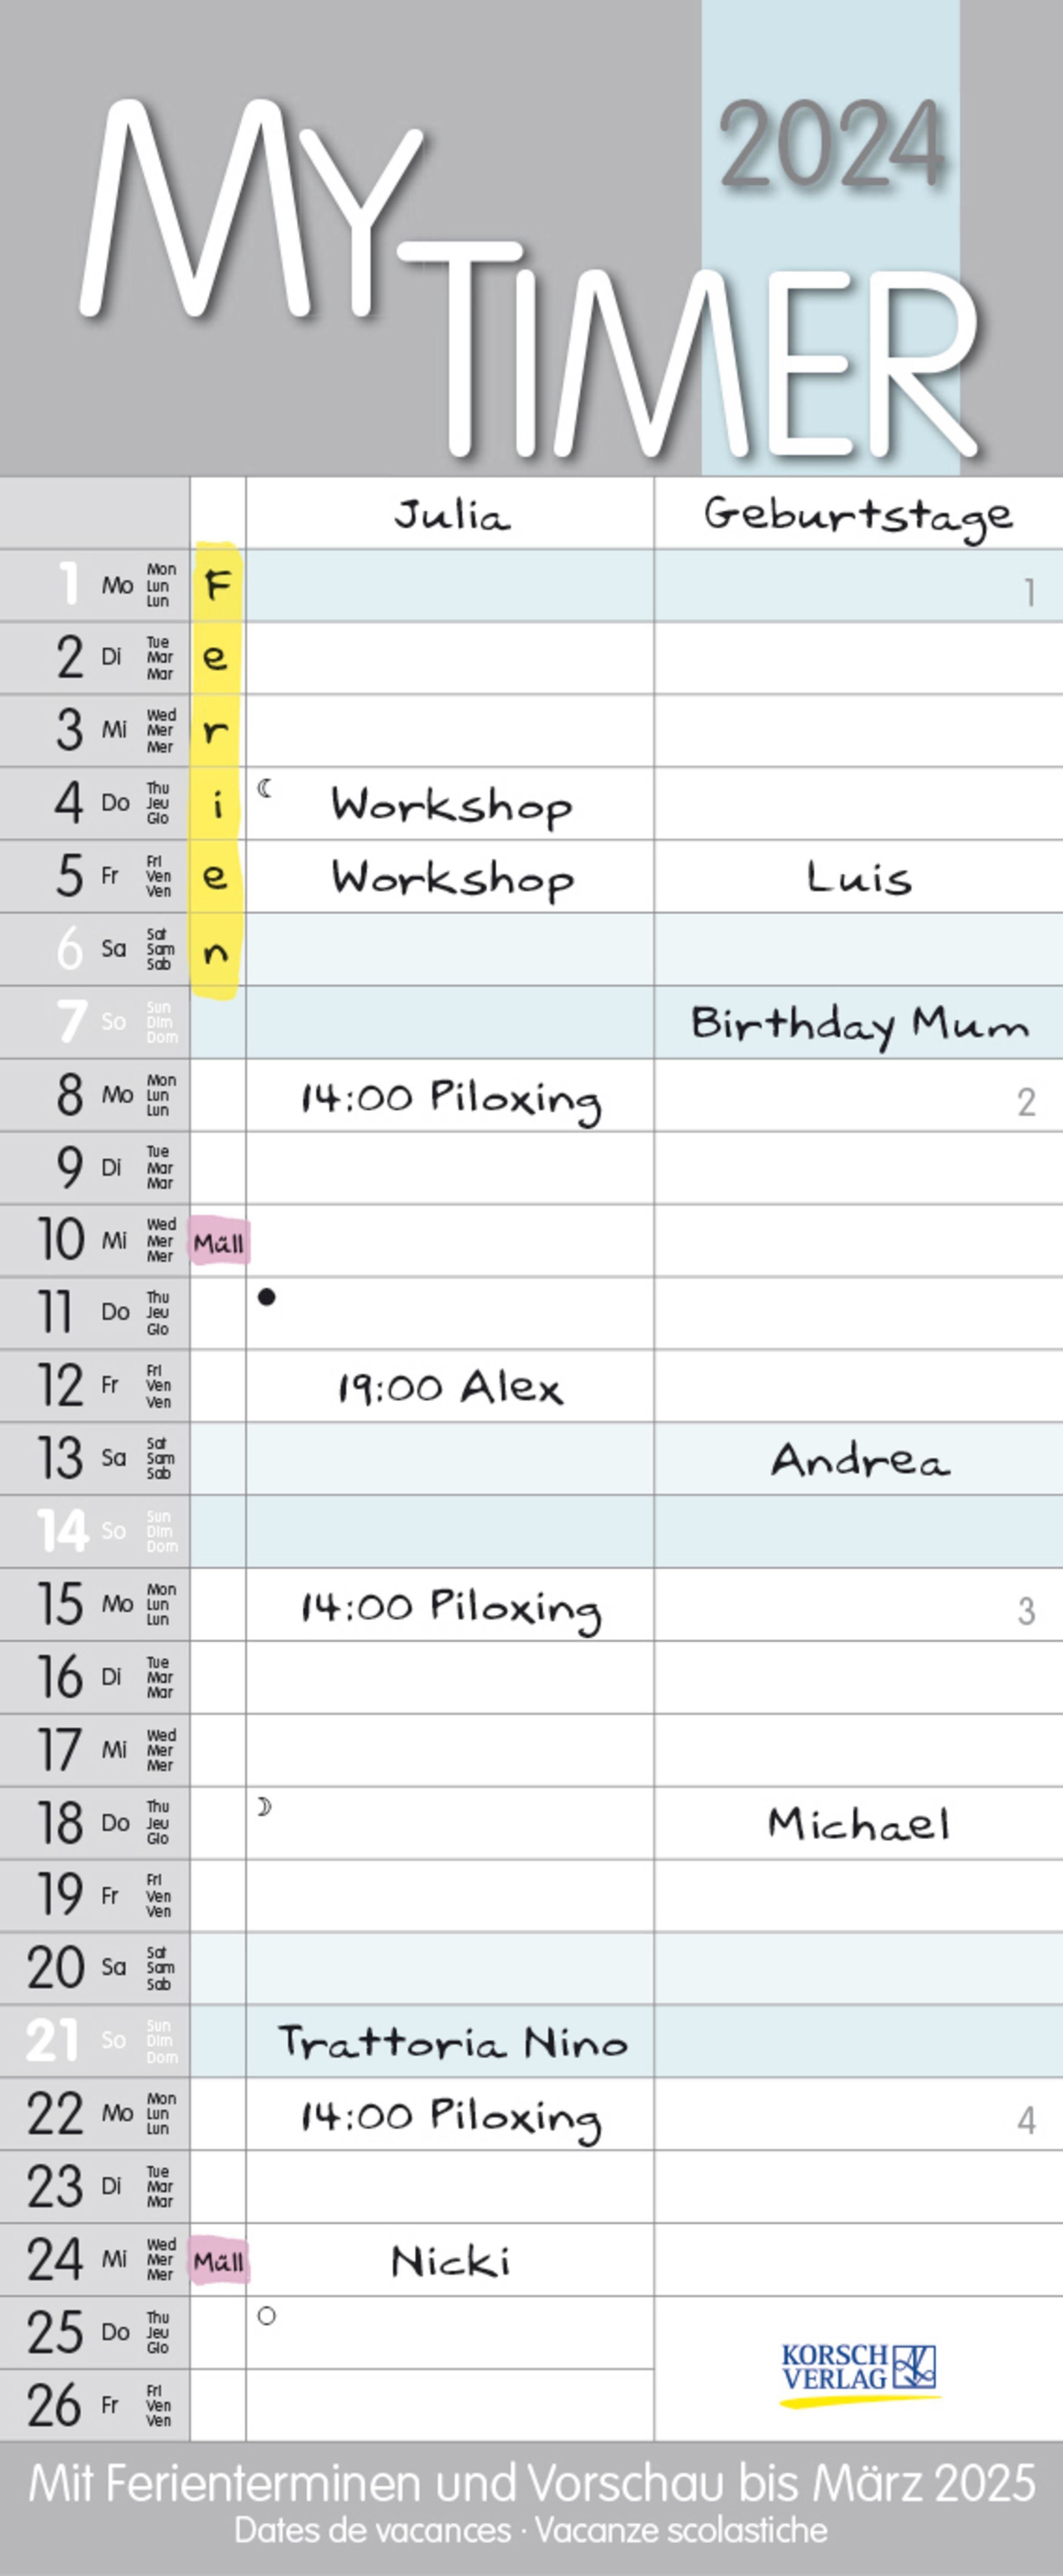The height and width of the screenshot is (2576, 1063).
Task: Click the 14:00 Piloxing entry on day 8
Action: point(451,1098)
